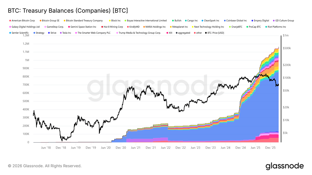Click the BTC: Price [USD] legend dot
The image size is (312, 175).
(205, 33)
